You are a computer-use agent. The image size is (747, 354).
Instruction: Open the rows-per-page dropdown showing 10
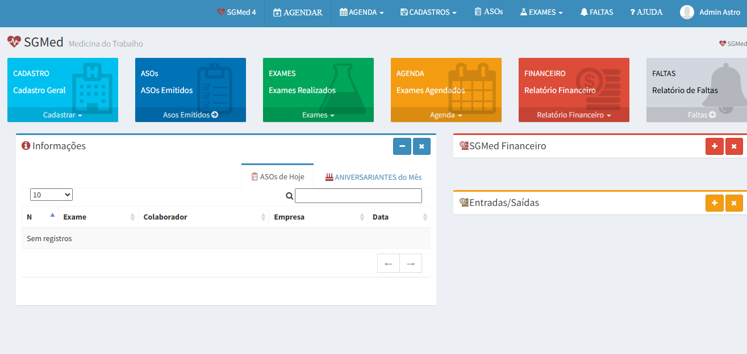point(51,195)
